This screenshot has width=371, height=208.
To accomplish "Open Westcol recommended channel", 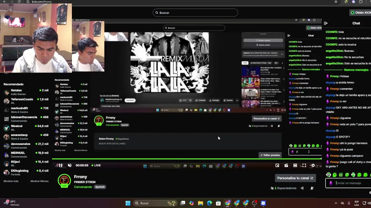I will pos(26,128).
